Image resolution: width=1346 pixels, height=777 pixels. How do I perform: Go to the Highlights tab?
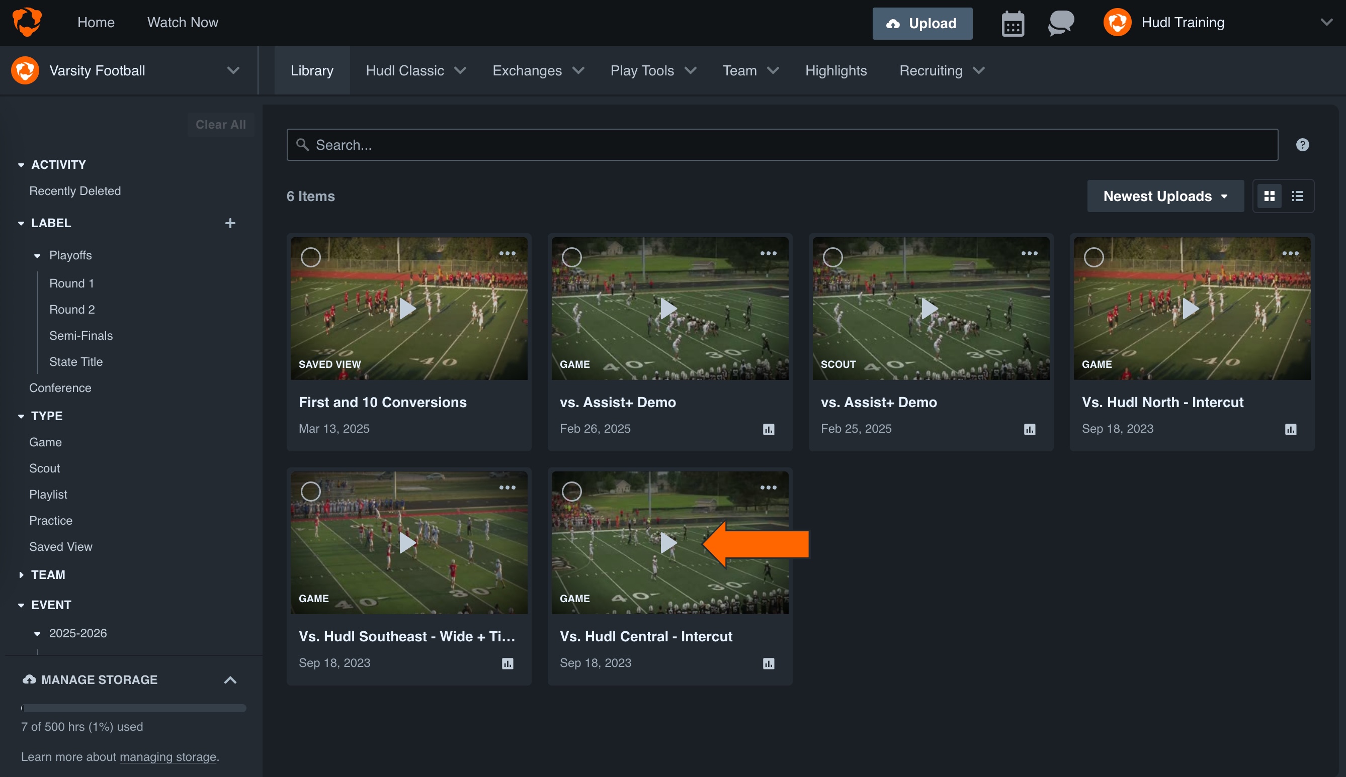pos(835,70)
